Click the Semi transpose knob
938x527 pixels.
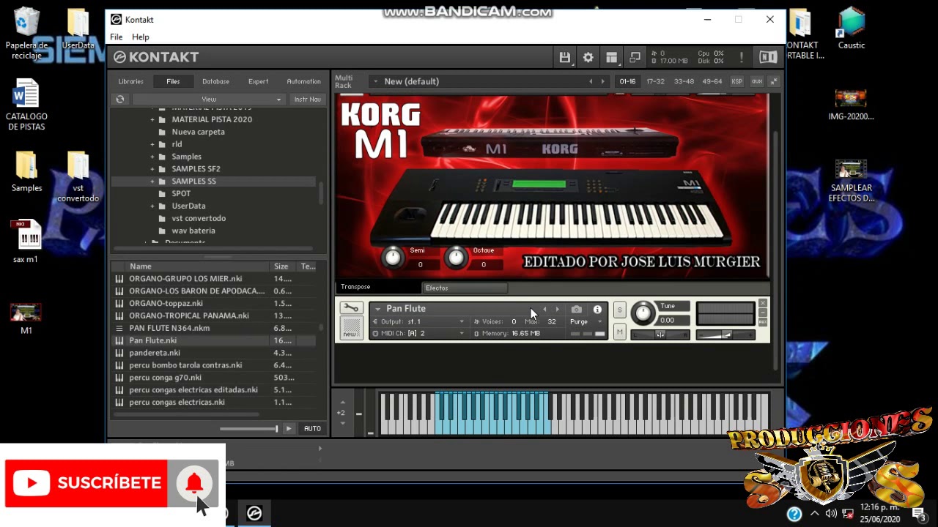point(394,257)
